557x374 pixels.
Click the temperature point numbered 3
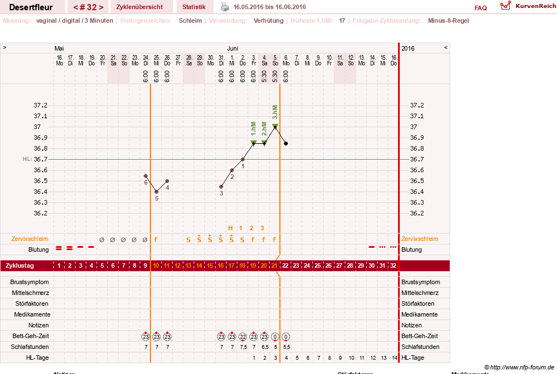click(221, 186)
